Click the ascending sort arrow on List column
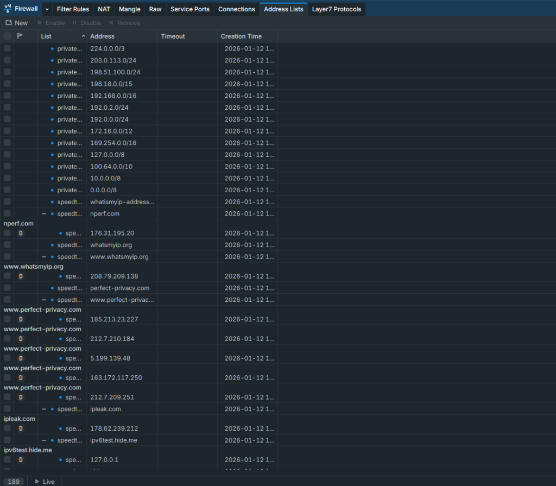The image size is (556, 486). [x=84, y=36]
